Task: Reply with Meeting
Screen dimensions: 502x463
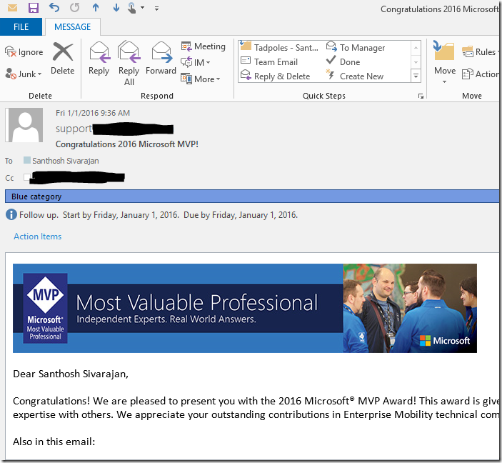Action: 204,46
